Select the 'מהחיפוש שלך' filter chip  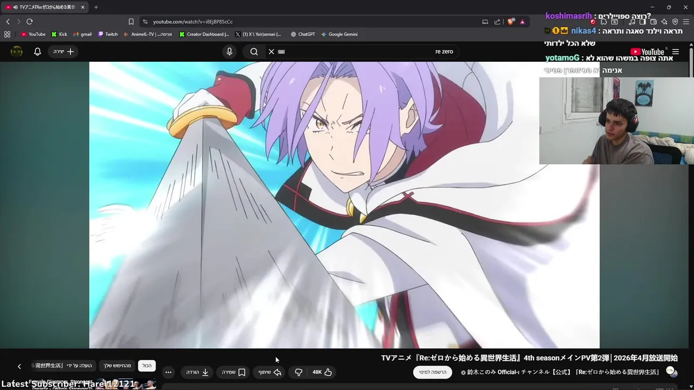[118, 366]
